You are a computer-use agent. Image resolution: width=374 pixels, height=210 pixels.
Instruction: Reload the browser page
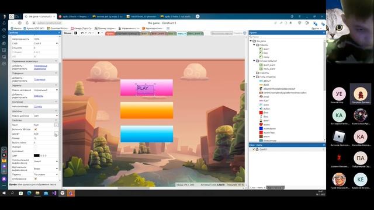pyautogui.click(x=27, y=23)
